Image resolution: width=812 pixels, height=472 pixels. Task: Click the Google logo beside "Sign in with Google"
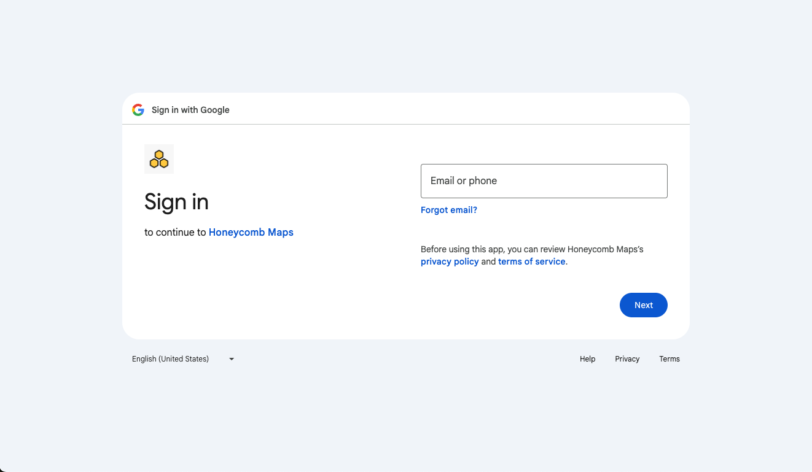tap(138, 109)
